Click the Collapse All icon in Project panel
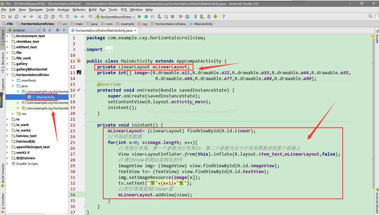Image resolution: width=379 pixels, height=215 pixels. click(x=50, y=30)
